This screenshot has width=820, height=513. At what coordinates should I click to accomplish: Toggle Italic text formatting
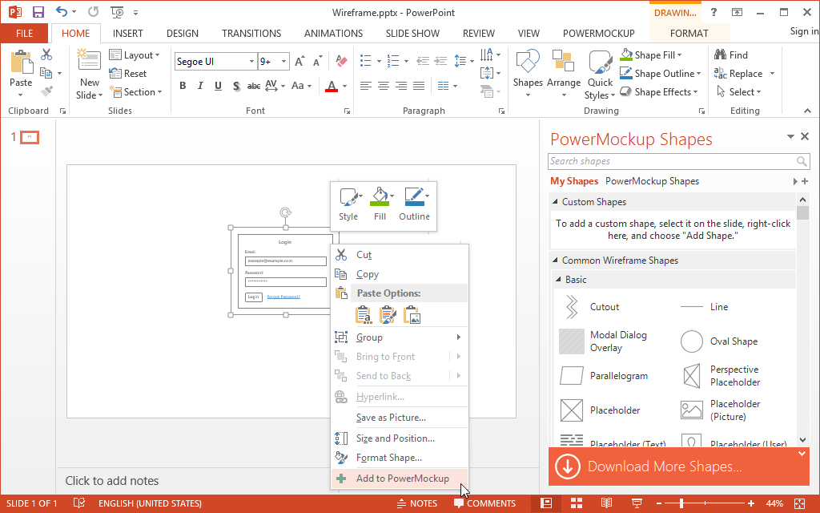(x=200, y=86)
